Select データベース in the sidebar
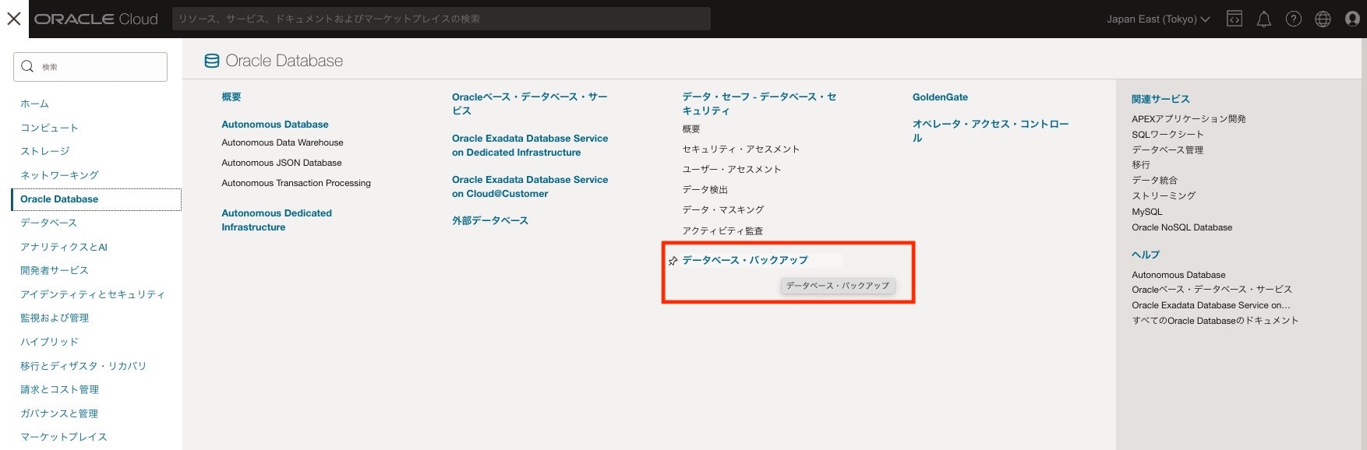Screen dimensions: 1367x450 tap(48, 223)
